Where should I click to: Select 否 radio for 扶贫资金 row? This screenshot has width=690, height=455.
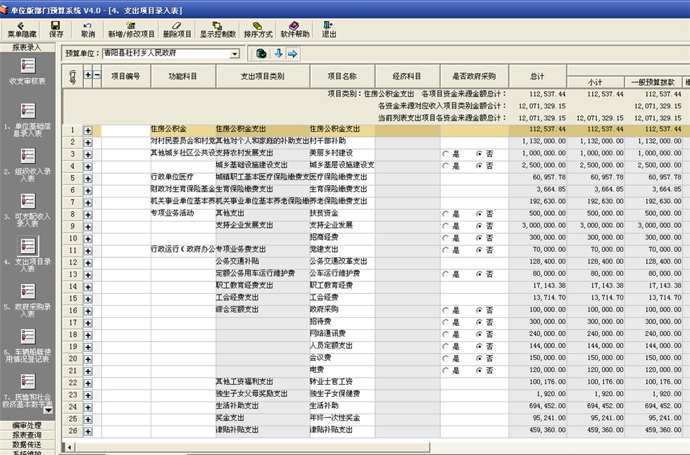[x=479, y=214]
